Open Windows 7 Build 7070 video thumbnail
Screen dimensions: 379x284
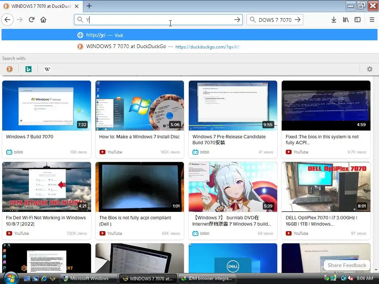click(47, 105)
